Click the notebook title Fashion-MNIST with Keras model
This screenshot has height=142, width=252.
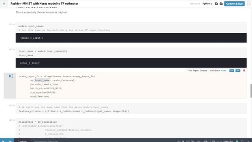[x=44, y=4]
